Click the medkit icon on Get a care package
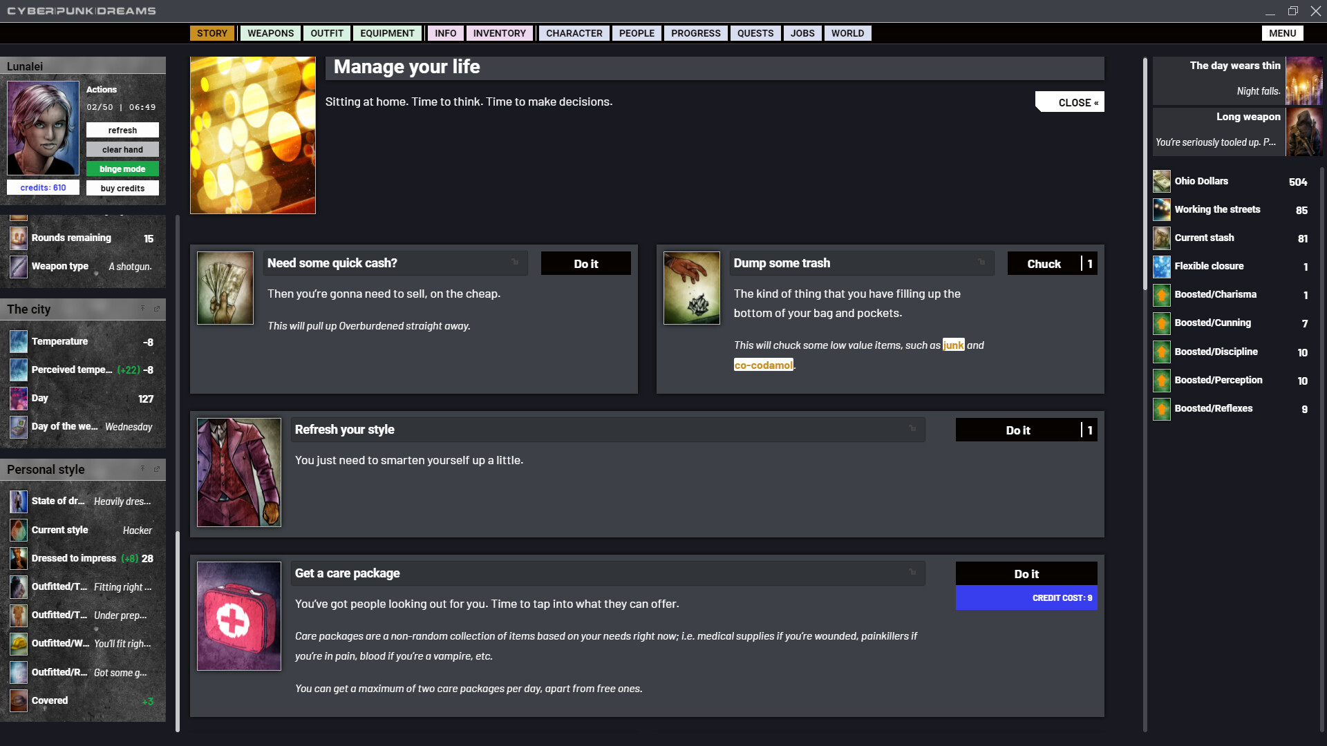Image resolution: width=1327 pixels, height=746 pixels. tap(238, 615)
